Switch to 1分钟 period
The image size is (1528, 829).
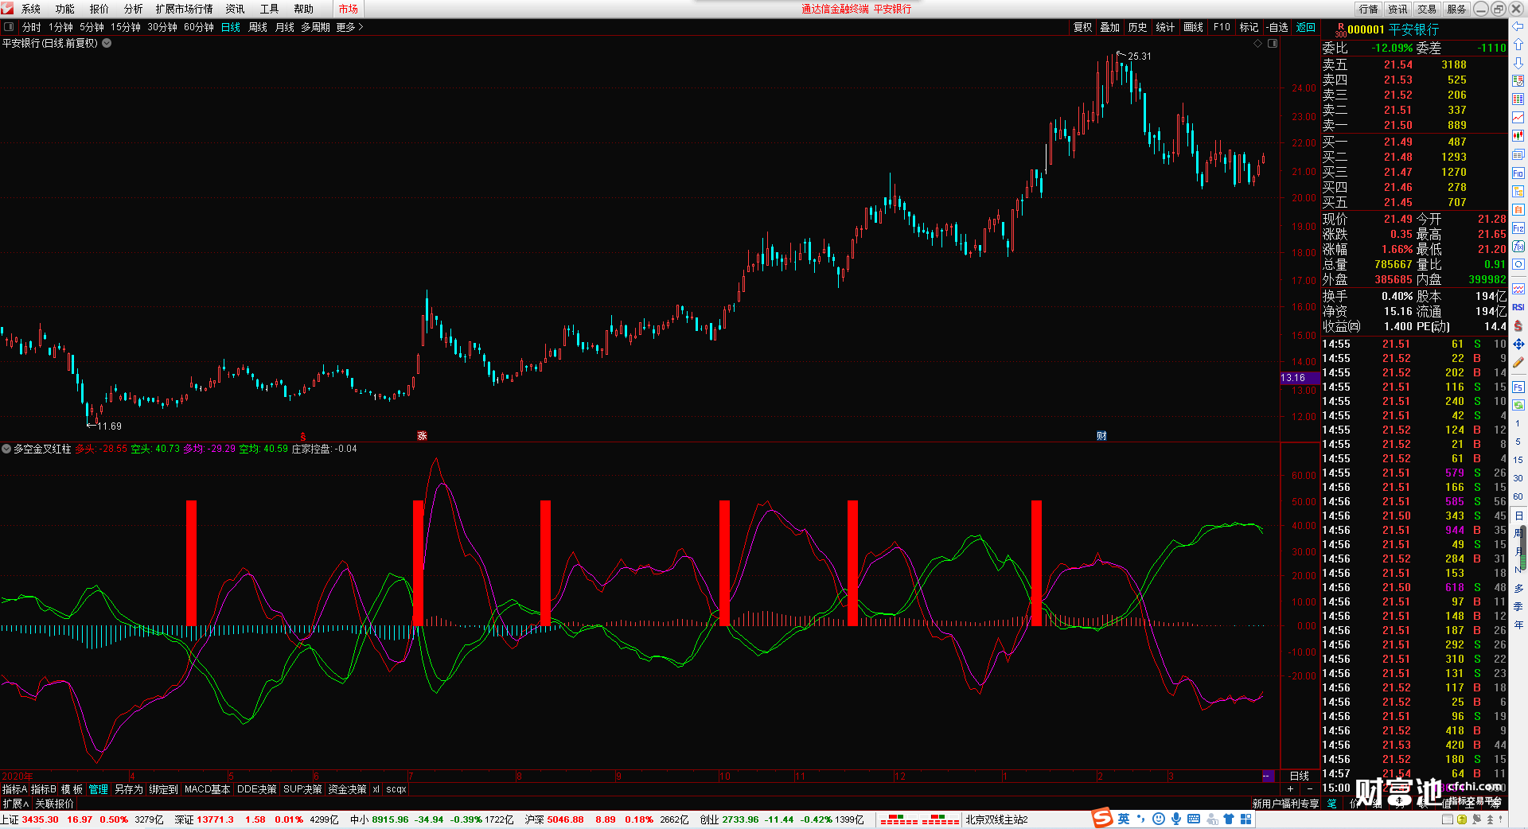60,27
